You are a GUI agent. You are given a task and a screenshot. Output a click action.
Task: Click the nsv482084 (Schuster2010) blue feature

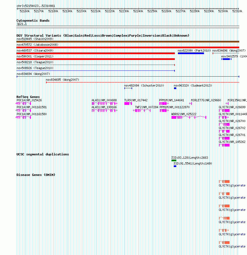click(x=128, y=88)
